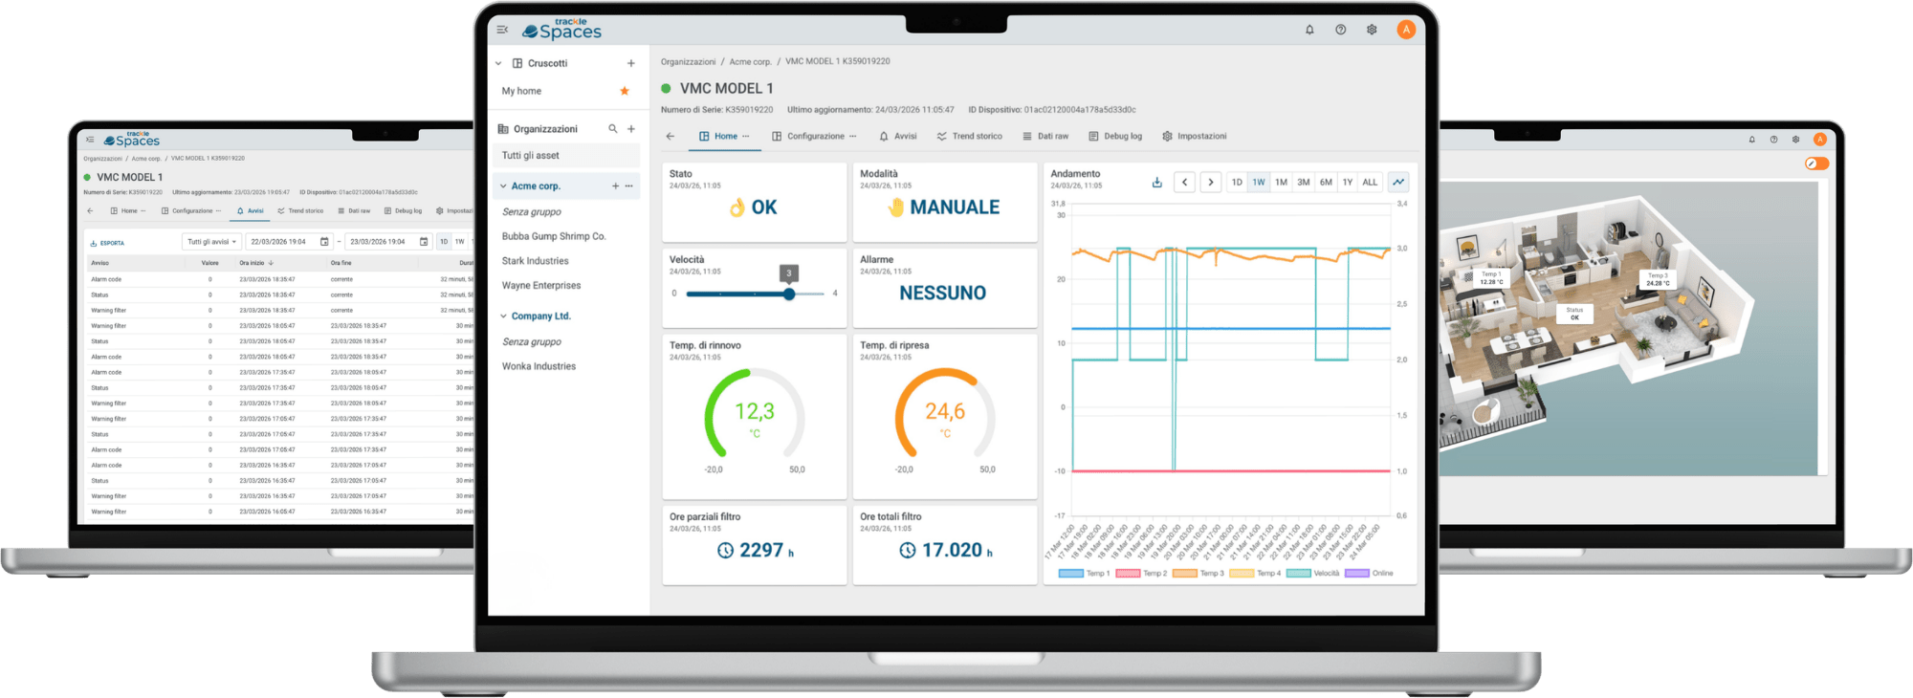The height and width of the screenshot is (698, 1913).
Task: Open the Trend storico tab in center window
Action: (x=970, y=136)
